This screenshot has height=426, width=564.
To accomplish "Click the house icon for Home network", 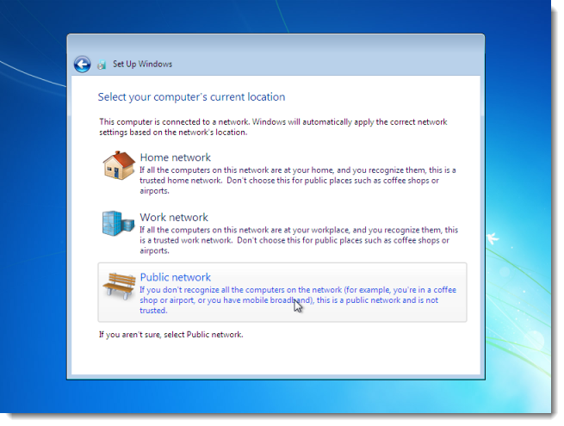I will [119, 165].
